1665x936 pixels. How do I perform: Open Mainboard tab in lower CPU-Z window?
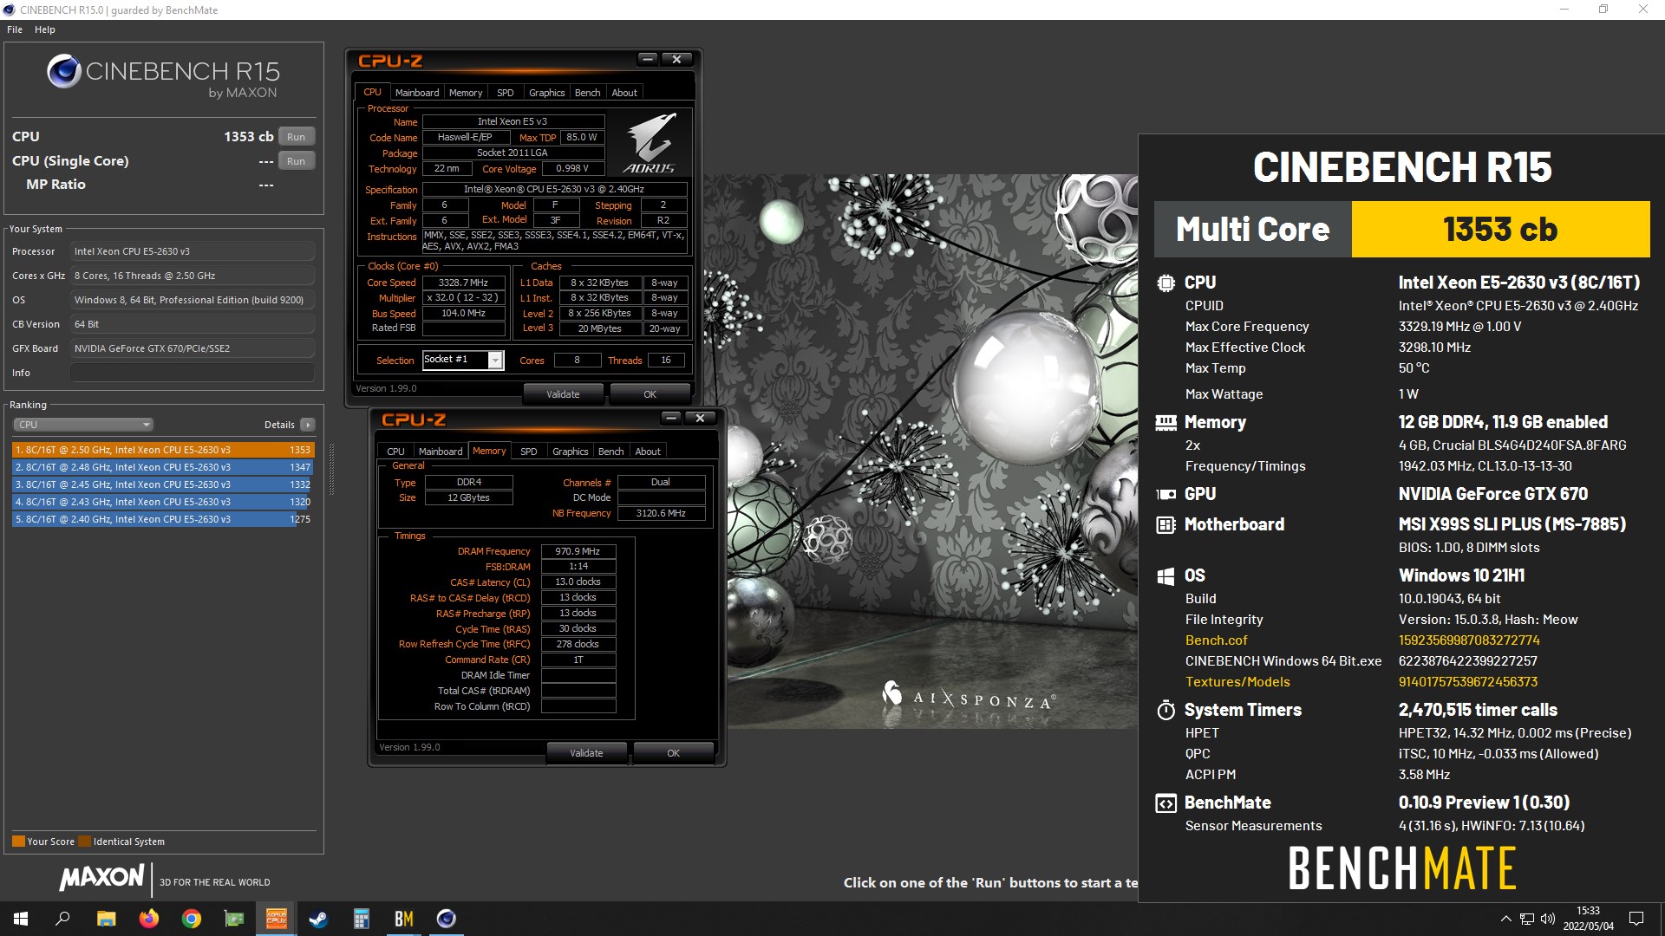(x=441, y=452)
